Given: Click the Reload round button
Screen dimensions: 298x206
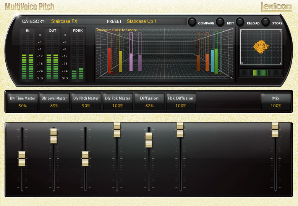Looking at the screenshot, I should [240, 22].
